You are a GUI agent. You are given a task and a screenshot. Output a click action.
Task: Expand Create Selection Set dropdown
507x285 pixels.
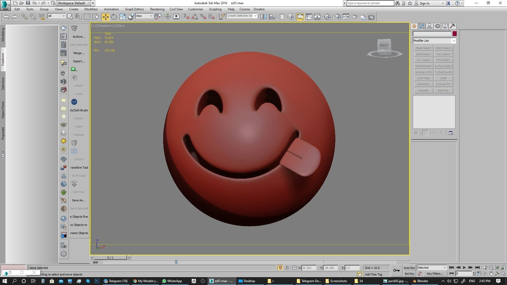pos(255,16)
